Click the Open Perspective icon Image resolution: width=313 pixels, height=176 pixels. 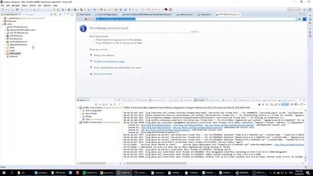(305, 10)
